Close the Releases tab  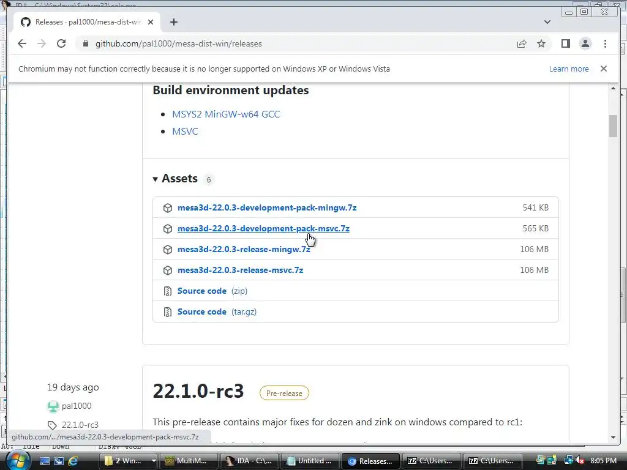[151, 22]
